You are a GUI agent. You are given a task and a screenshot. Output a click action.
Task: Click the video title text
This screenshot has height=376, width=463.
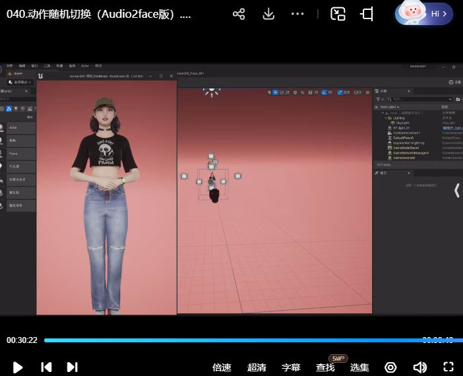tap(99, 14)
